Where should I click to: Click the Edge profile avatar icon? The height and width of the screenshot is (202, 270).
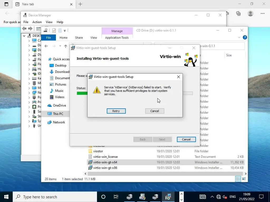pos(250,13)
